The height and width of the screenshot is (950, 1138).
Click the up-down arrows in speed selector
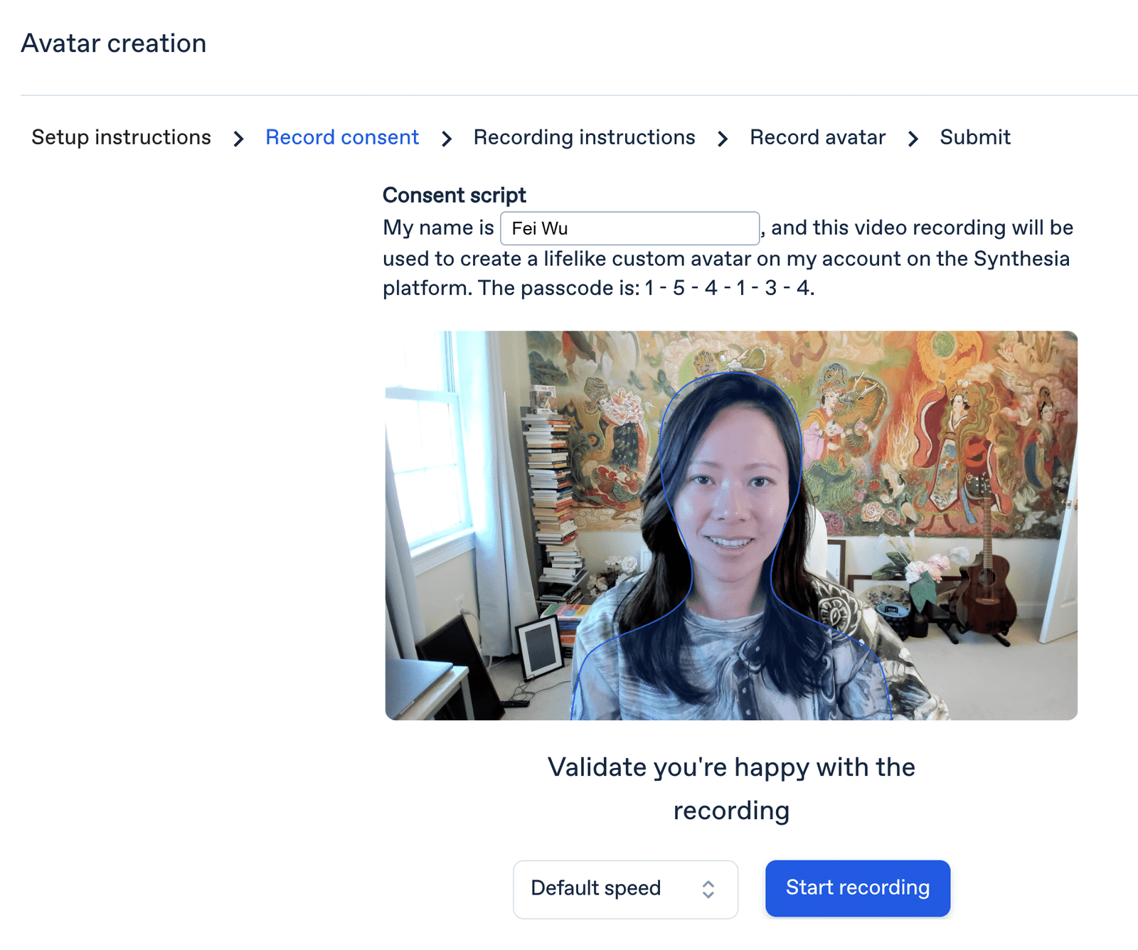[708, 889]
